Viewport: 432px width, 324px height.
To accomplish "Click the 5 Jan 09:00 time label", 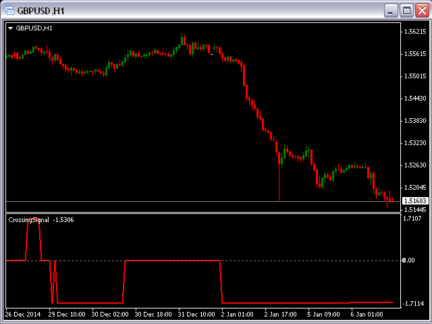I will [x=324, y=315].
